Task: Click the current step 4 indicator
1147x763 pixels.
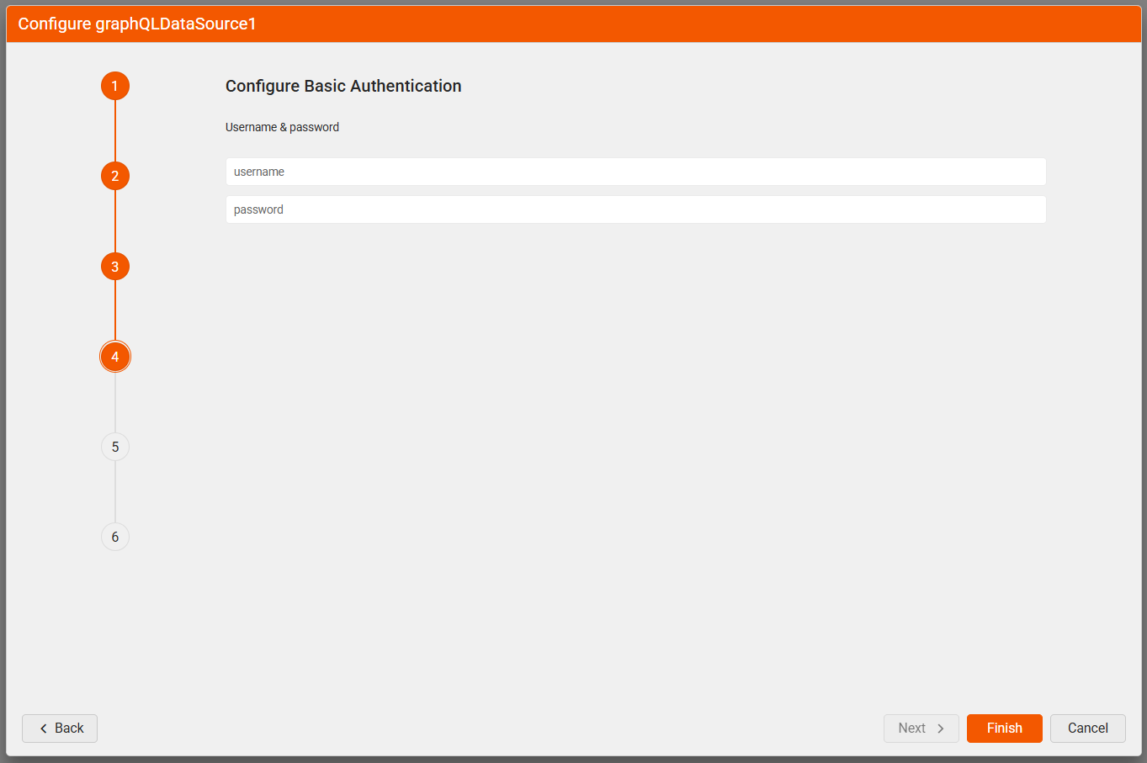Action: click(115, 357)
